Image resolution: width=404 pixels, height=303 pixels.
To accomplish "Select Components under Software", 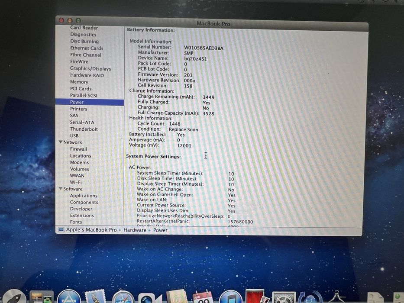I will pyautogui.click(x=84, y=202).
